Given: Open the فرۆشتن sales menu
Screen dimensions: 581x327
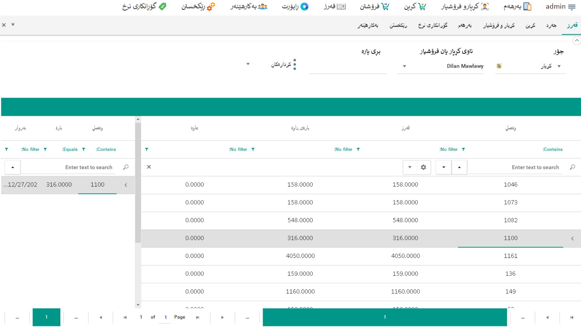Looking at the screenshot, I should [374, 7].
